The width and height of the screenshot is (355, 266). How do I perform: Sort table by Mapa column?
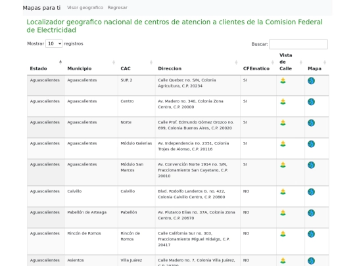317,62
